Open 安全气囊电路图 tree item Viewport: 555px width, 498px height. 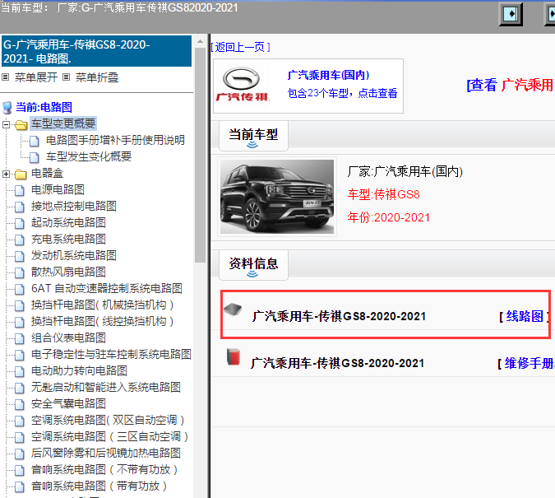[x=68, y=403]
